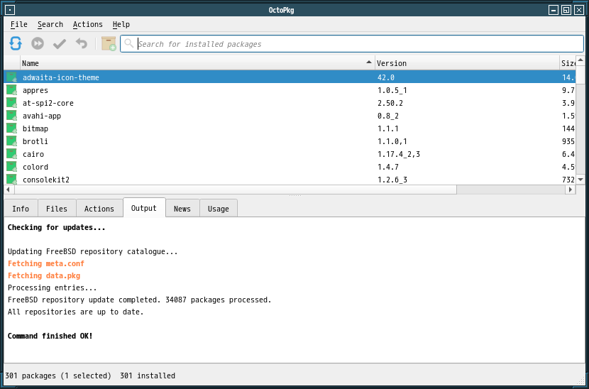Click the commit checkmark icon
589x389 pixels.
(60, 44)
